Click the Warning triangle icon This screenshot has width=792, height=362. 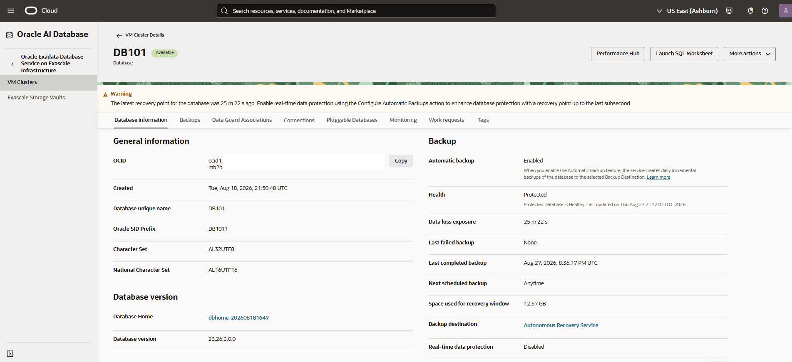point(105,94)
